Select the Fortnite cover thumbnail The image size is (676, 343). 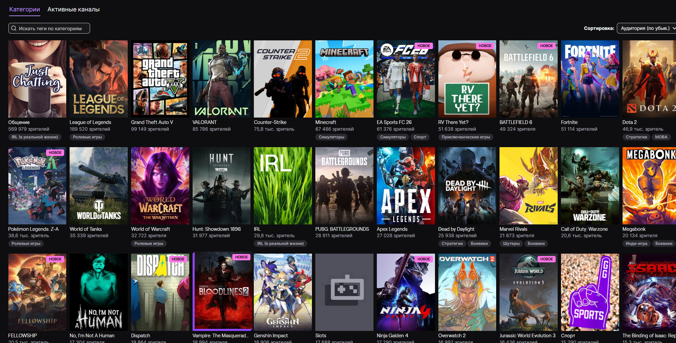pos(590,79)
